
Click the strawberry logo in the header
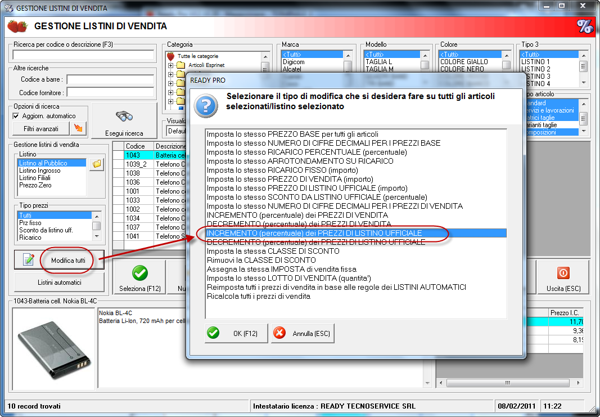17,26
